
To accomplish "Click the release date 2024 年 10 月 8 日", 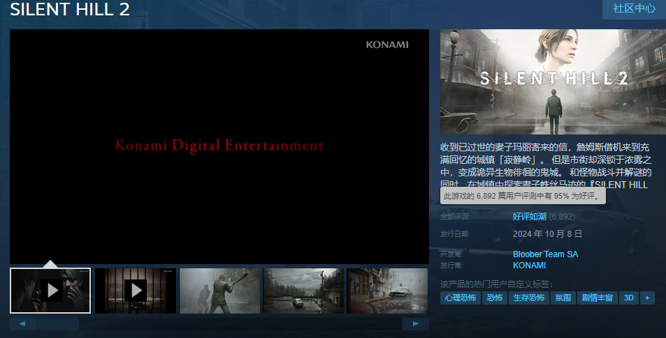I will (x=547, y=233).
